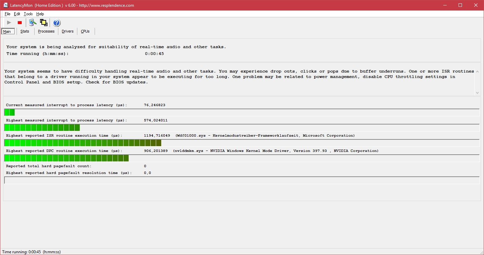Click the nvlddmkm.sys NVIDIA driver description text
Image resolution: width=484 pixels, height=255 pixels.
pos(276,151)
